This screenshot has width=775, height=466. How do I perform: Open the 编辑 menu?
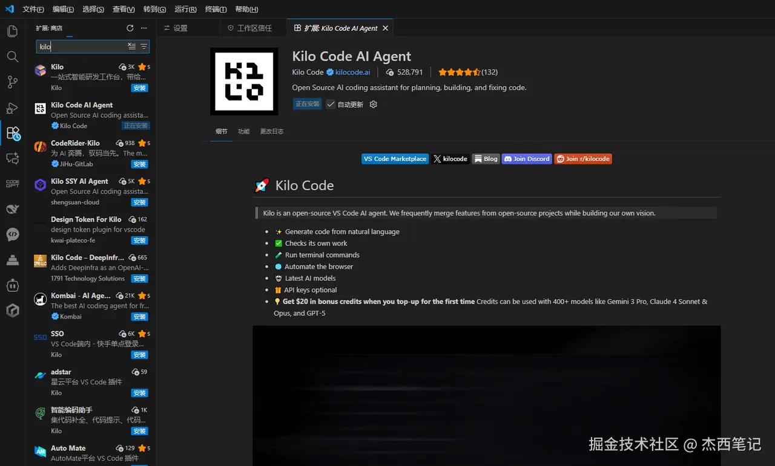pos(63,9)
